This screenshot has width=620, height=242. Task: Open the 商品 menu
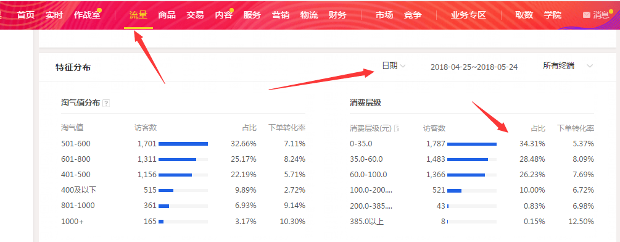pyautogui.click(x=167, y=15)
